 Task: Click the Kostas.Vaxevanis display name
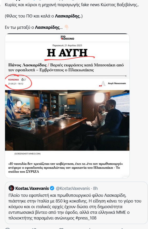32,188
